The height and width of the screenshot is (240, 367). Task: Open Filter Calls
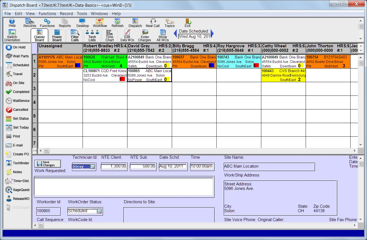pyautogui.click(x=74, y=35)
